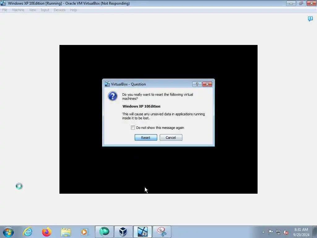The width and height of the screenshot is (317, 238).
Task: Open the Input menu
Action: click(x=45, y=10)
